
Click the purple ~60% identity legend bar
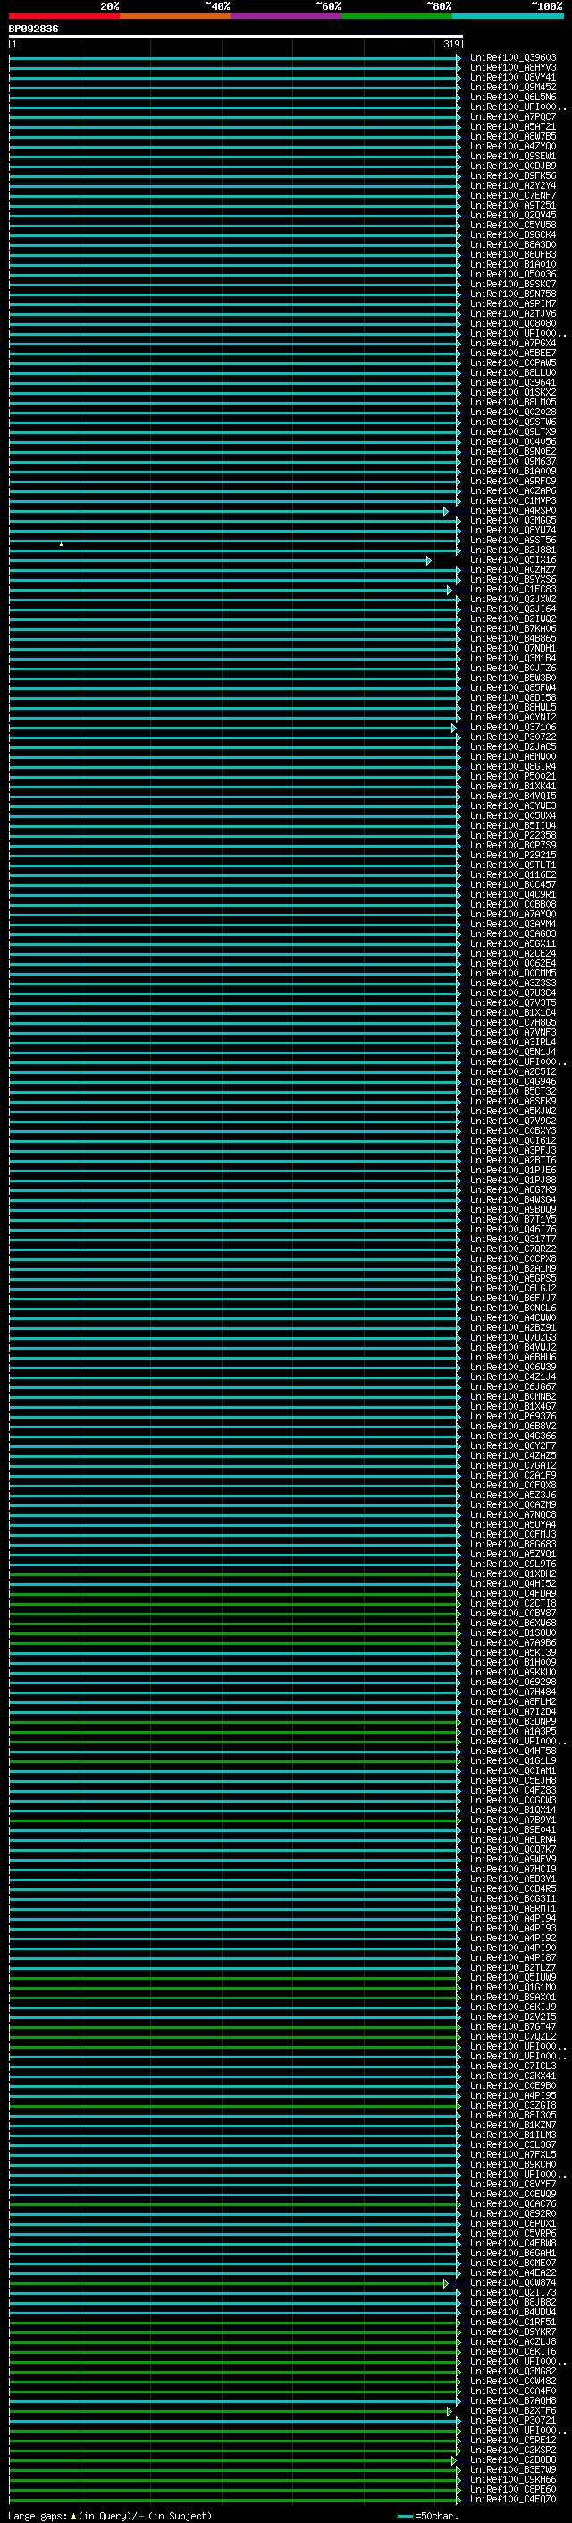287,16
